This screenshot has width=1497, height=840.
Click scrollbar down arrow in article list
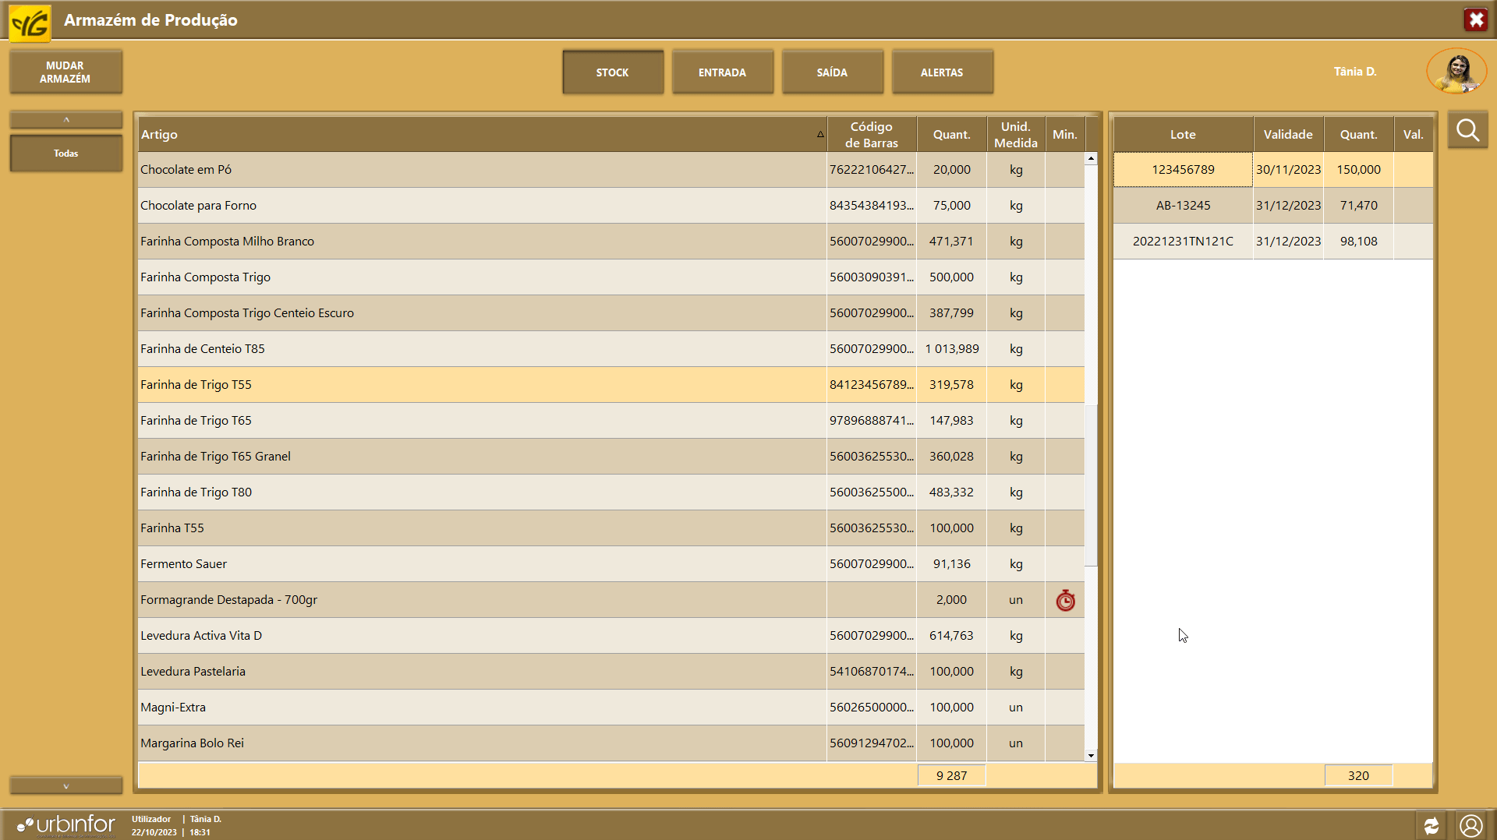tap(1091, 755)
